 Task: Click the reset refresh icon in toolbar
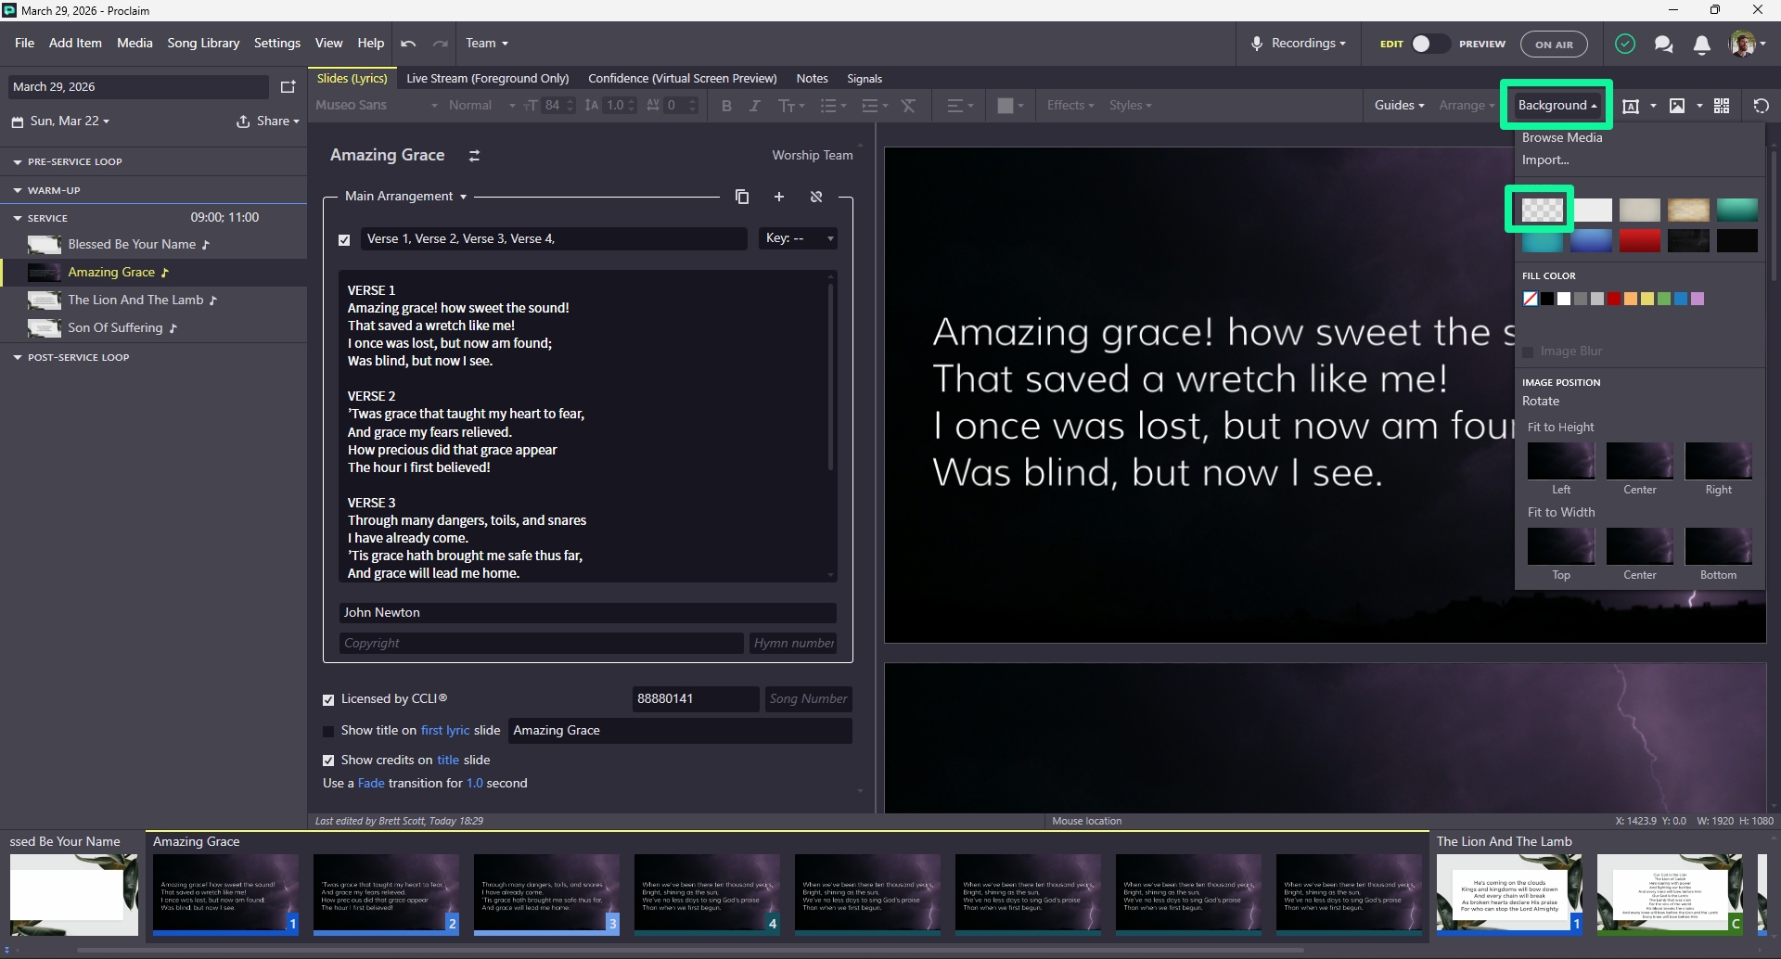point(1761,106)
